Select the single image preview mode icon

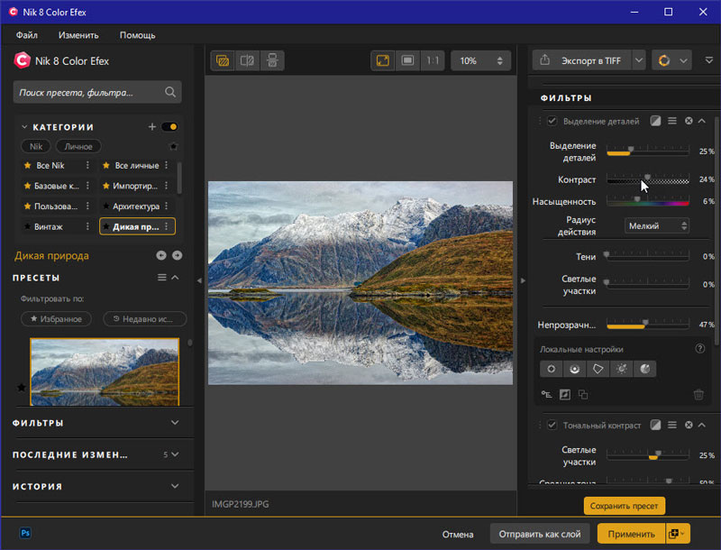222,60
